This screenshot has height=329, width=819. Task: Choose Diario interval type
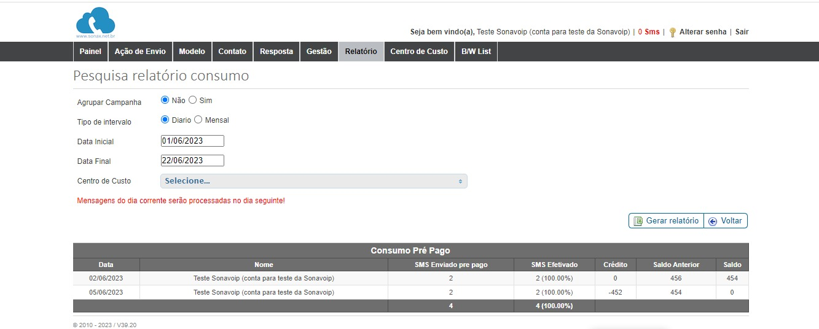coord(165,120)
